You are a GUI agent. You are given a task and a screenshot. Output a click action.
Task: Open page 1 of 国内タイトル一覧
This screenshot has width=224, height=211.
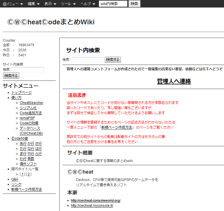tap(22, 174)
